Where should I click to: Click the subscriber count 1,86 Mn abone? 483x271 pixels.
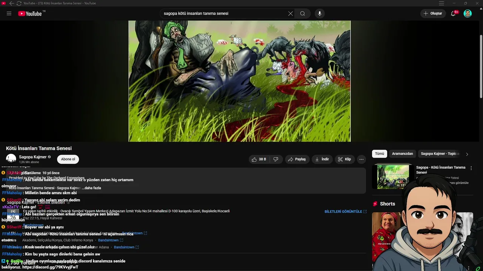pos(29,162)
